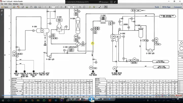Viewport: 183px width, 103px height.
Task: Expand the Comment pane
Action: [x=178, y=7]
